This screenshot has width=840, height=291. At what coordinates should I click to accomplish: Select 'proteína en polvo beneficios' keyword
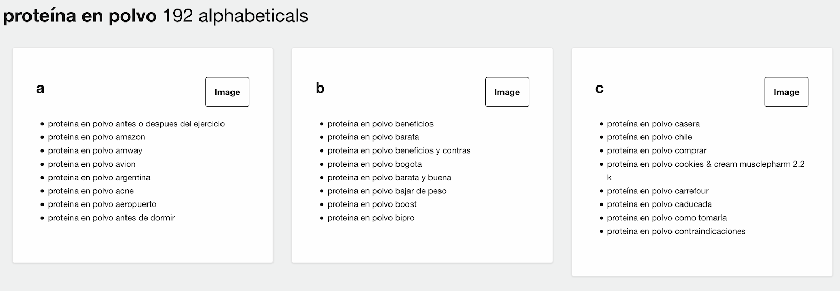tap(380, 124)
